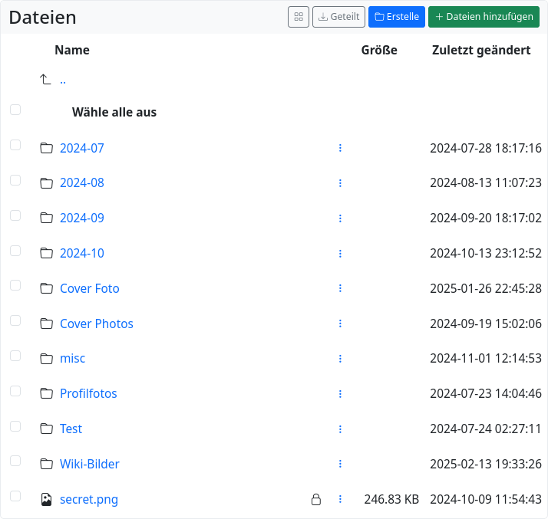This screenshot has height=519, width=548.
Task: Open the Cover Photos folder
Action: pos(97,324)
